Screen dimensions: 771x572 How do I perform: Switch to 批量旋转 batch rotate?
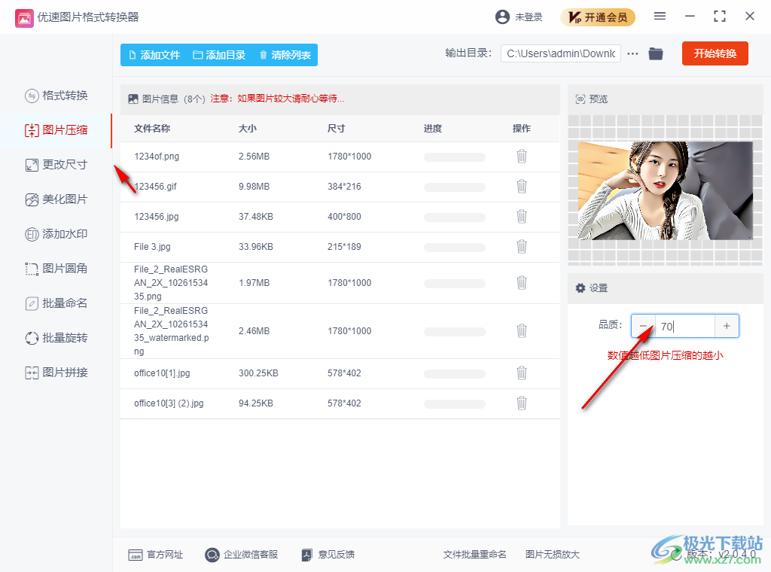pos(56,338)
